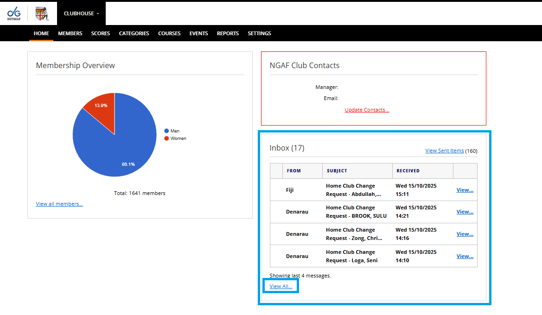View the Denarau message received 14:21
This screenshot has height=315, width=542.
coord(465,212)
